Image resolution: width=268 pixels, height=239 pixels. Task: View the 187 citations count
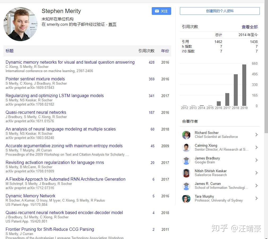pos(152,113)
